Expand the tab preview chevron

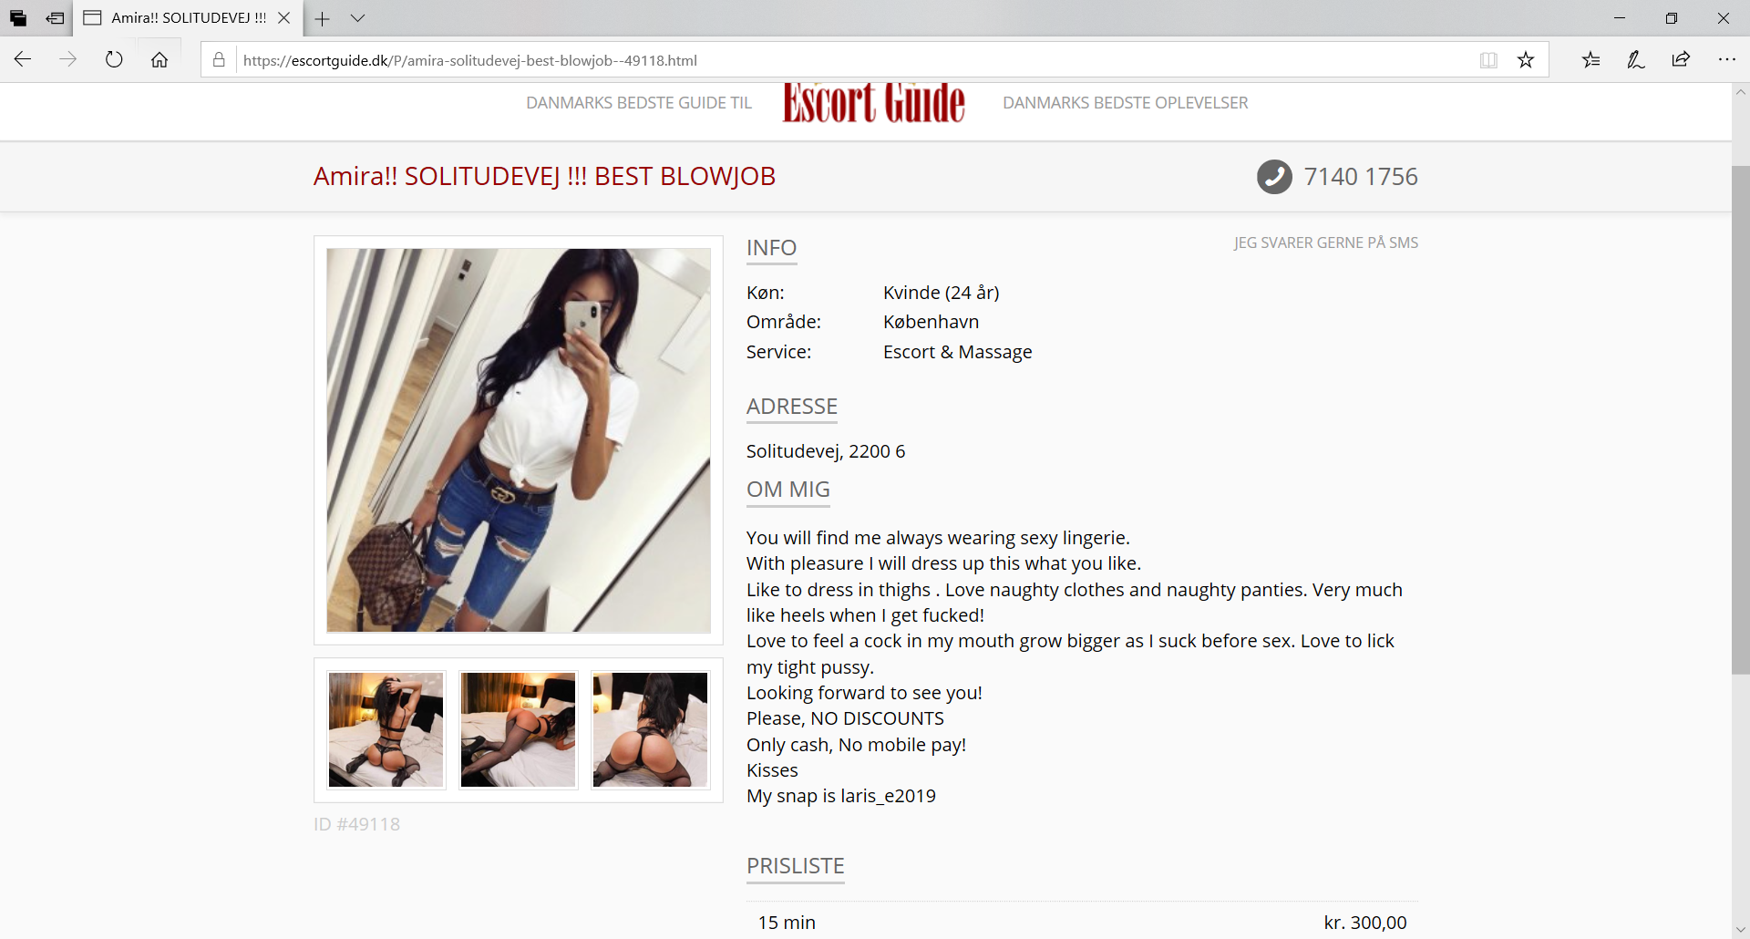(358, 18)
